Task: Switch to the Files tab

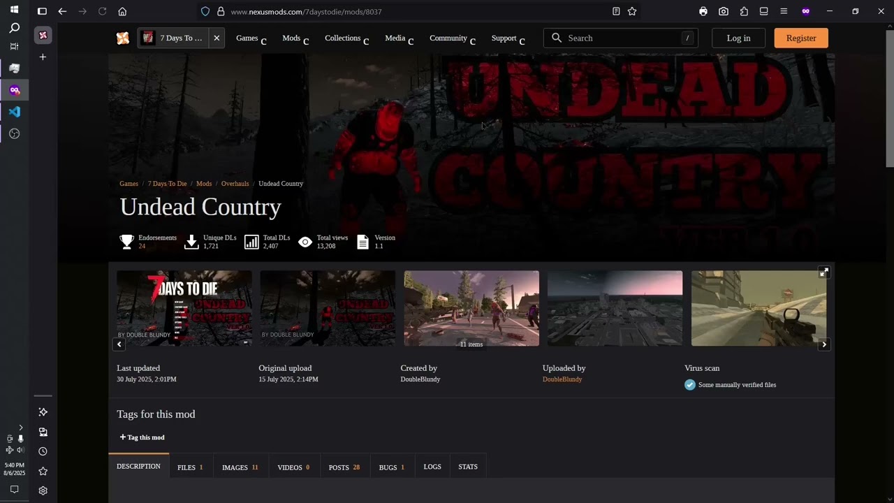Action: tap(190, 467)
